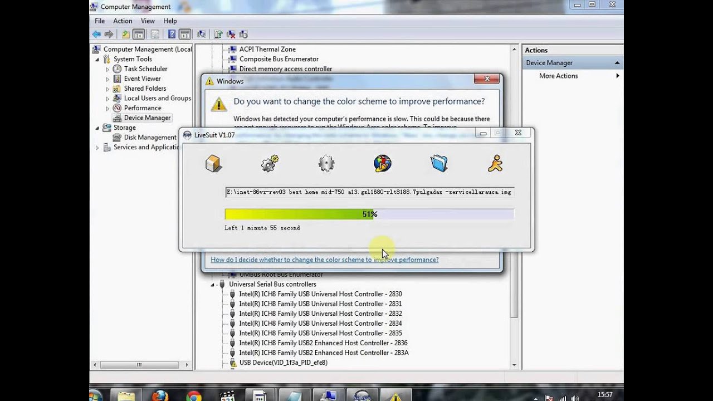Image resolution: width=713 pixels, height=401 pixels.
Task: Select Disk Management in the console tree
Action: pyautogui.click(x=150, y=138)
